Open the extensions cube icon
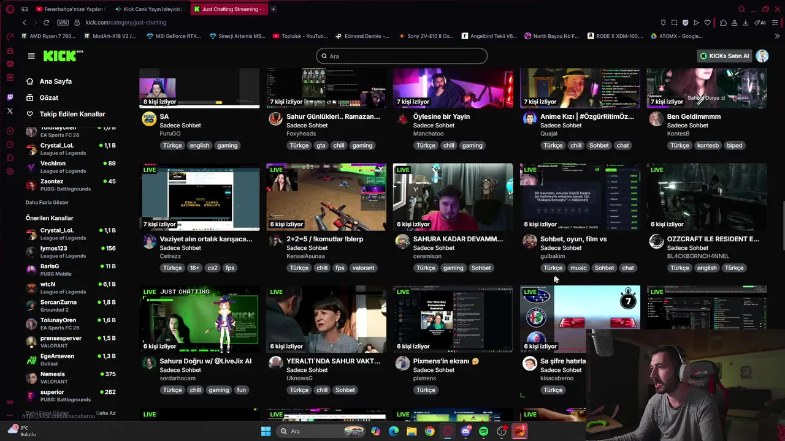Screen dimensions: 785x441 [723, 23]
